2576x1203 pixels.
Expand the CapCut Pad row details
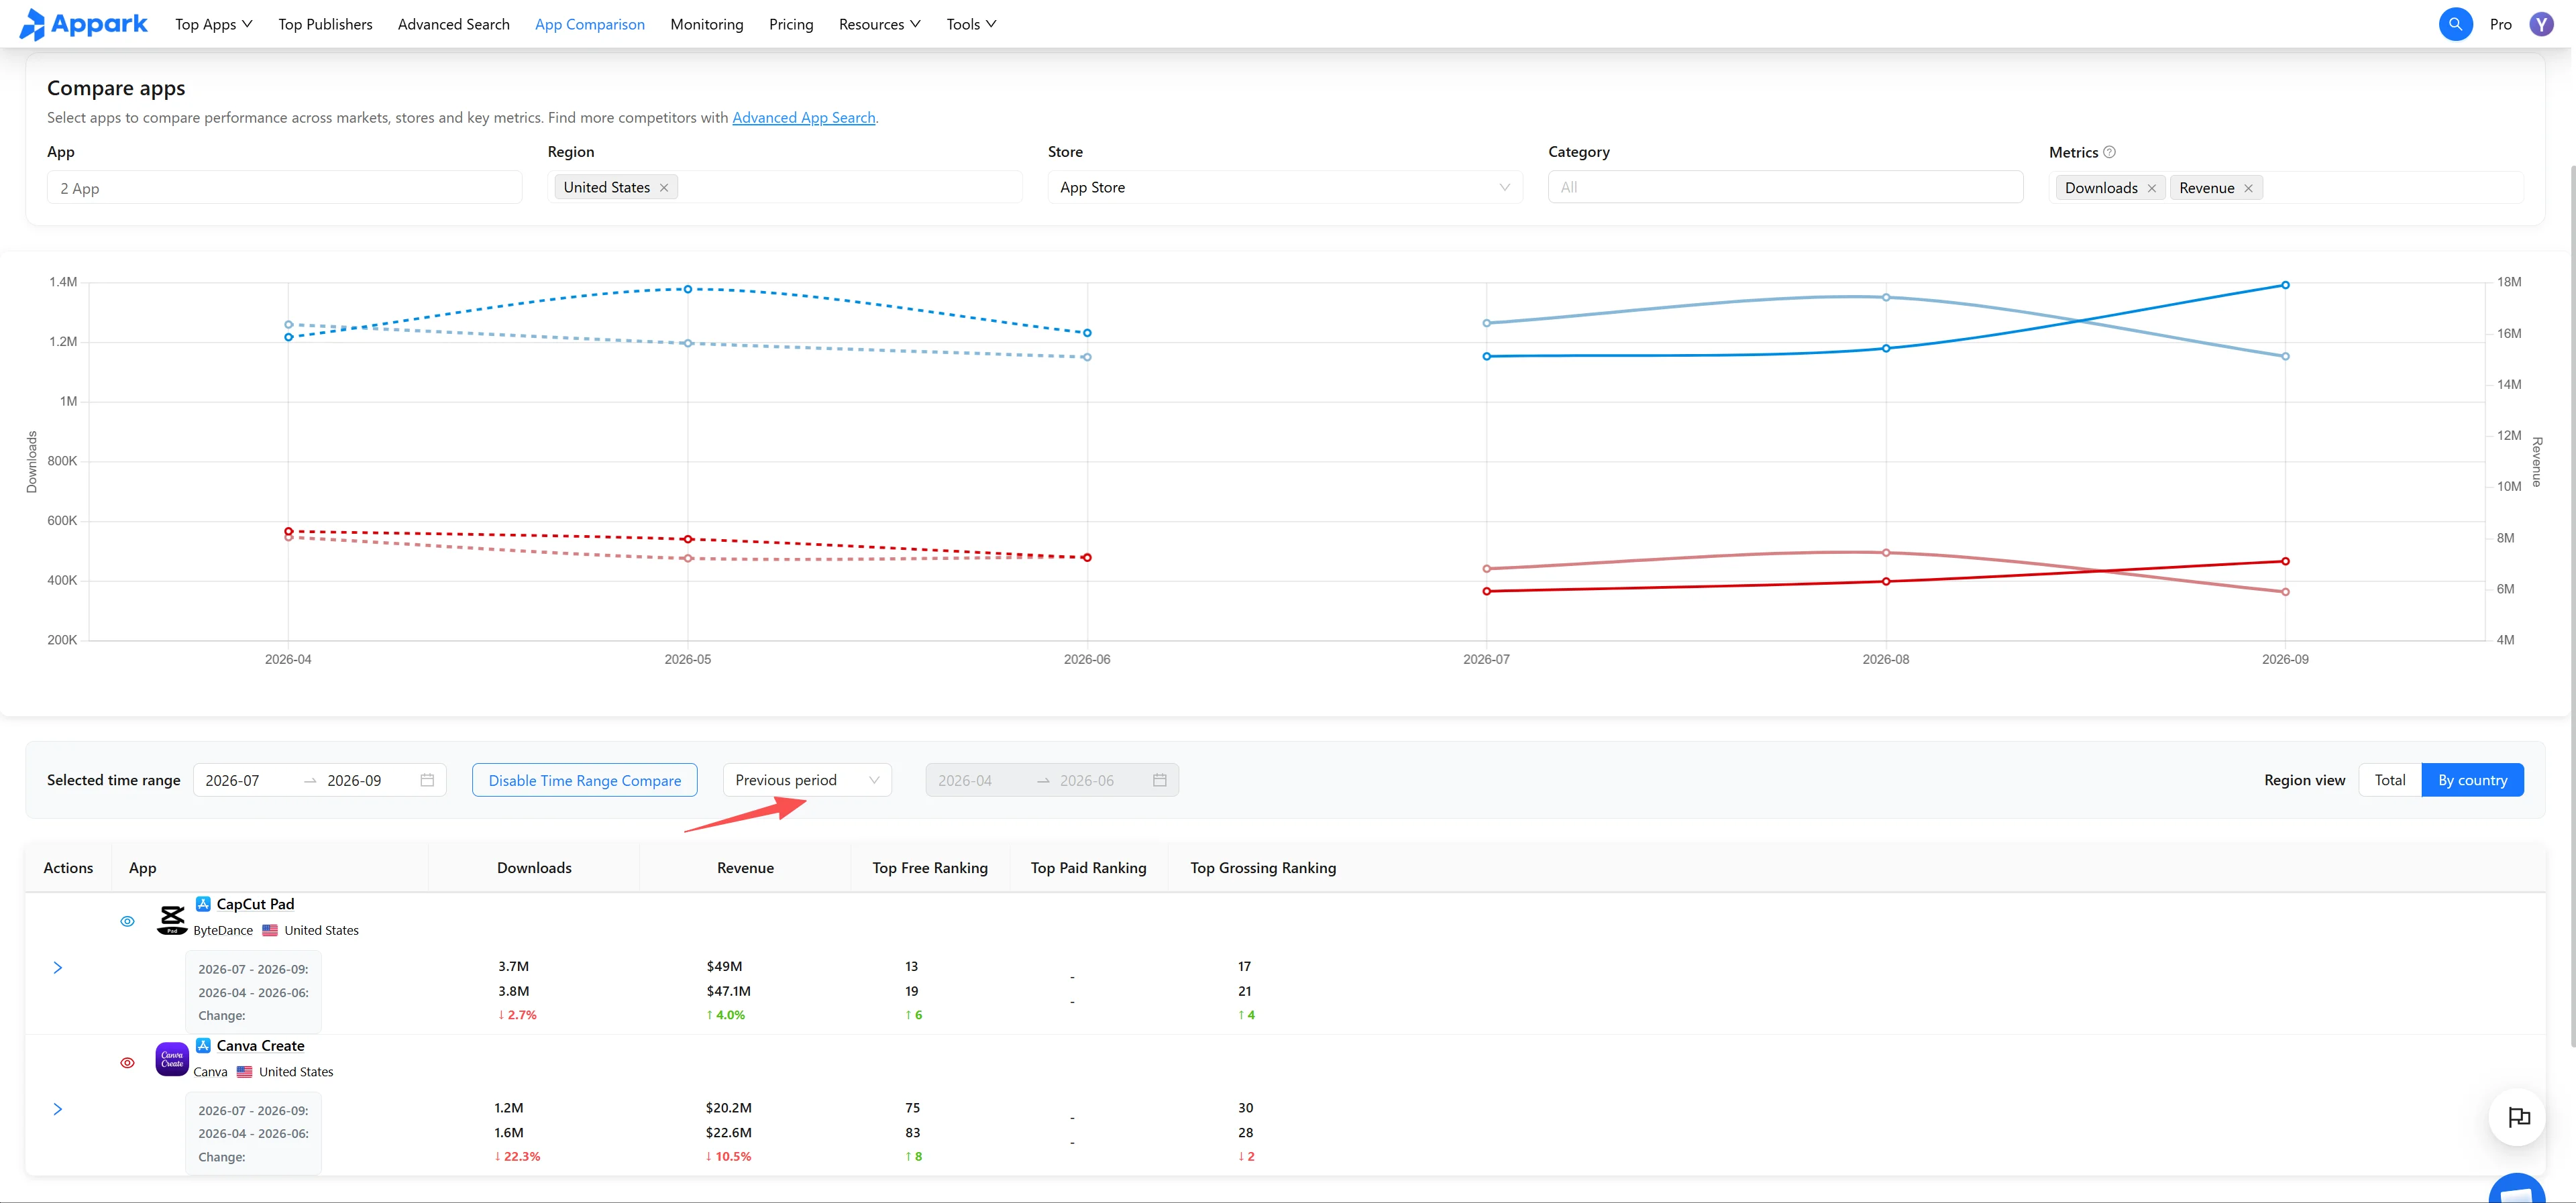tap(58, 968)
